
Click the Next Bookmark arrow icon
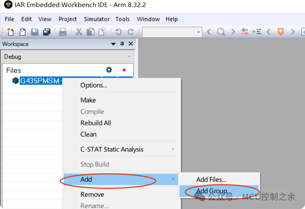[x=293, y=31]
